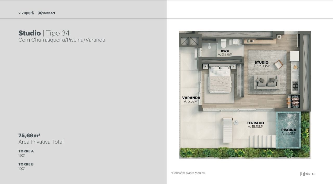The height and width of the screenshot is (184, 333).
Task: Click the armchair beside the studio rug
Action: (x=278, y=64)
